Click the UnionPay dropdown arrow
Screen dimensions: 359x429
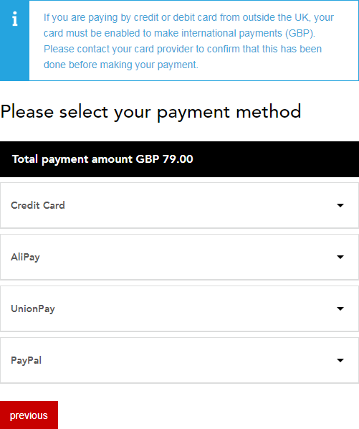coord(340,309)
